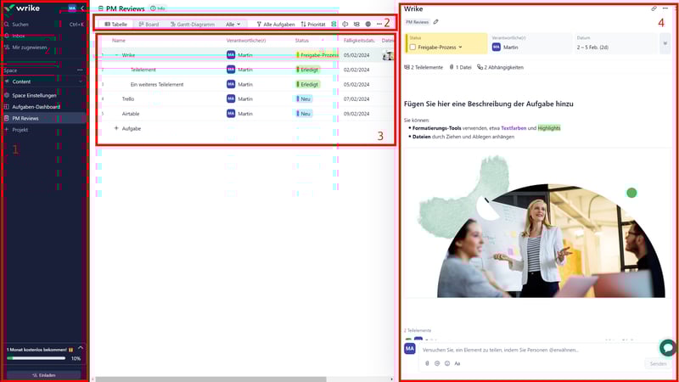Click the Einladen button

tap(44, 375)
